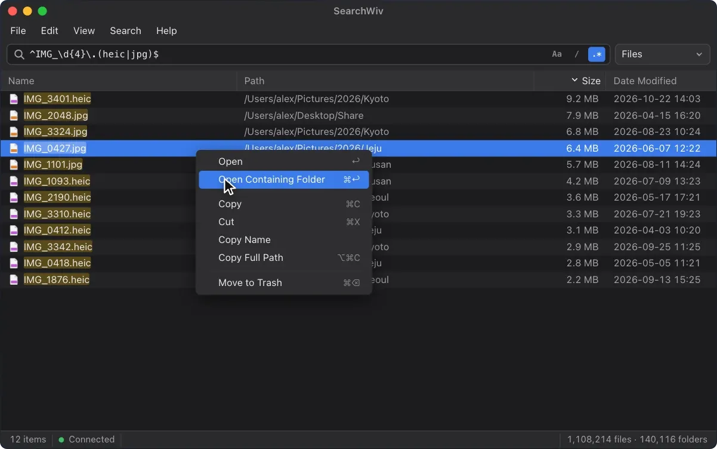Select the file name IMG_0412.heic
Image resolution: width=717 pixels, height=449 pixels.
57,230
